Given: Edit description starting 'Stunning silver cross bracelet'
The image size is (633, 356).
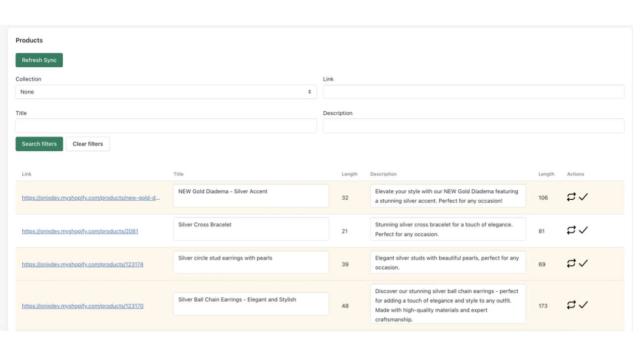Looking at the screenshot, I should (x=448, y=229).
